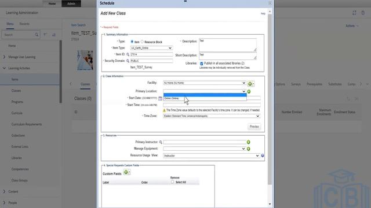Open Programs in the sidebar
The height and width of the screenshot is (208, 371).
click(x=17, y=102)
